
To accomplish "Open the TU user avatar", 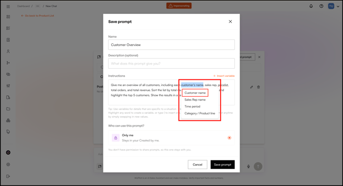I will (x=331, y=6).
